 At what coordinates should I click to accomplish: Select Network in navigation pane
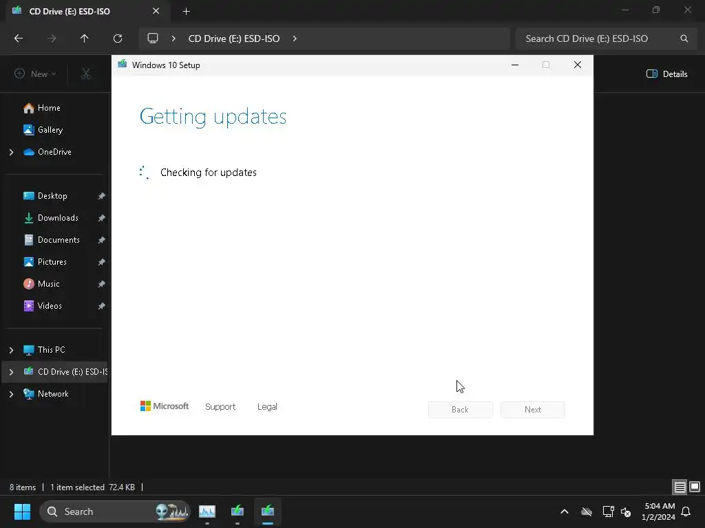tap(52, 394)
